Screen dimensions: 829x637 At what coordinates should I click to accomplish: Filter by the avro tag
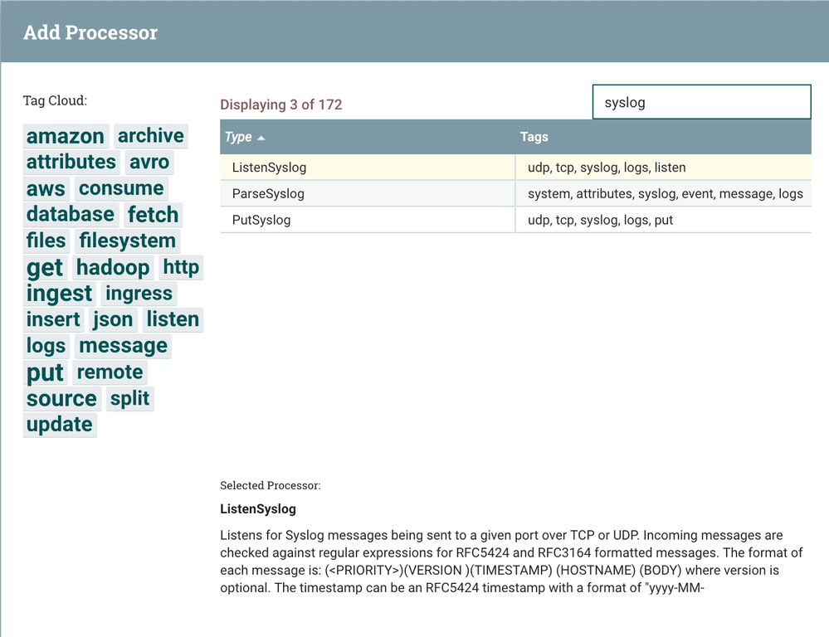(149, 163)
